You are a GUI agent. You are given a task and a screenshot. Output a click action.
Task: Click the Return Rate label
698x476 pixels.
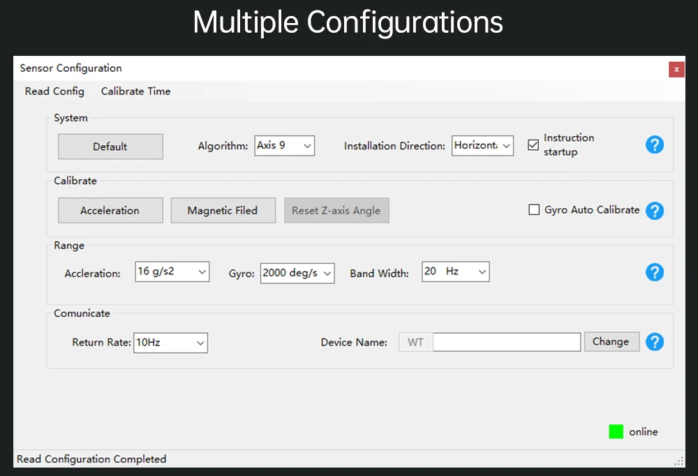[101, 343]
